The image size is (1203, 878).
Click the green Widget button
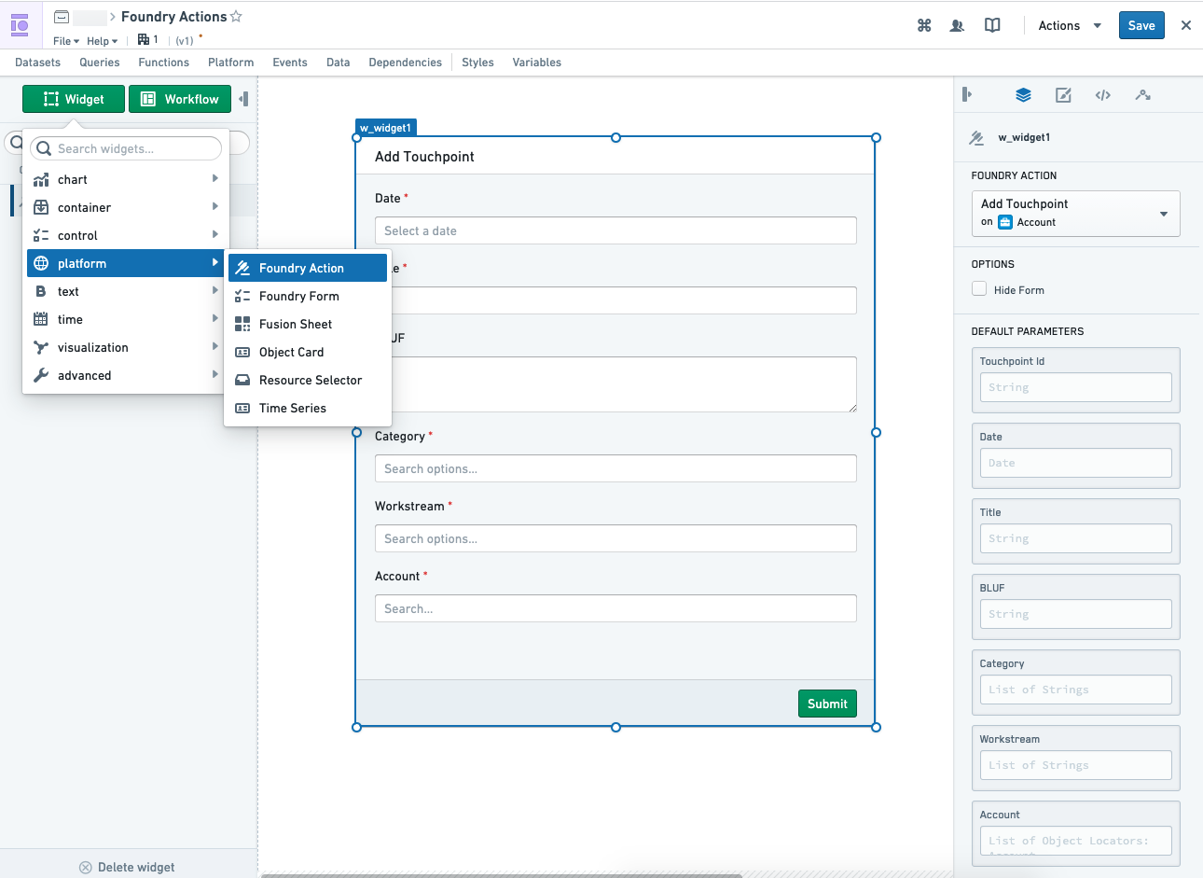pos(74,99)
